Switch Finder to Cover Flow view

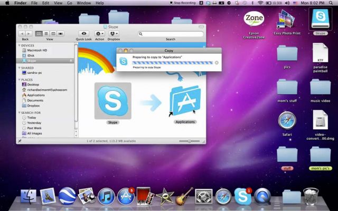[x=61, y=34]
